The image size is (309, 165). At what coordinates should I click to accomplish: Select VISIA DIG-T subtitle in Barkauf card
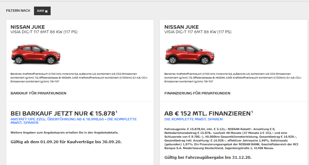point(44,32)
